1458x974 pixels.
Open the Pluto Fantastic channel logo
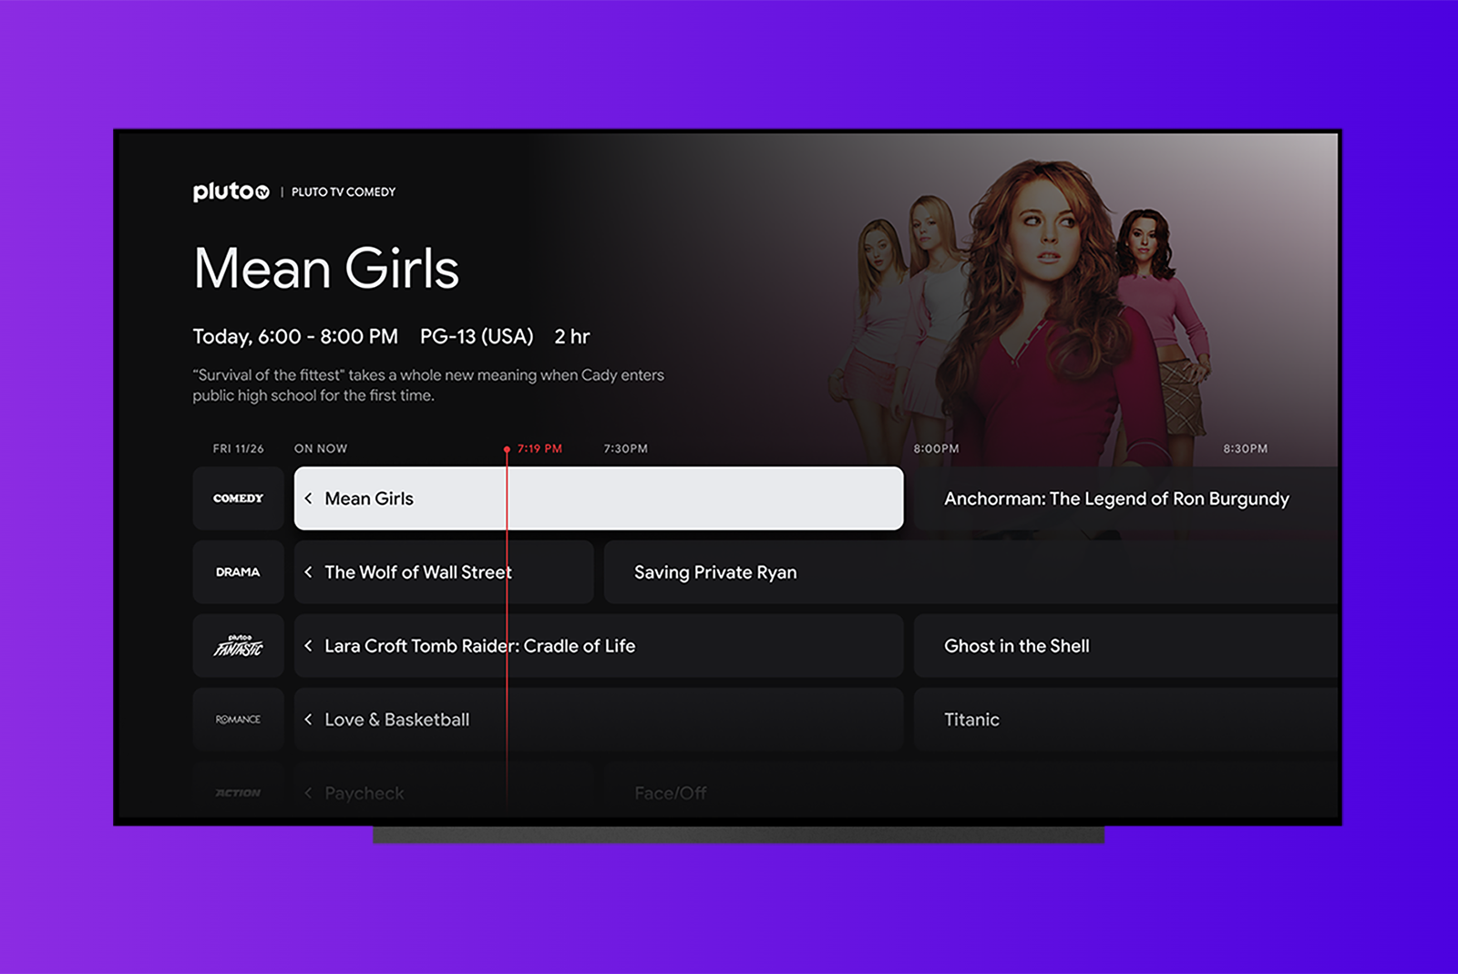coord(238,646)
